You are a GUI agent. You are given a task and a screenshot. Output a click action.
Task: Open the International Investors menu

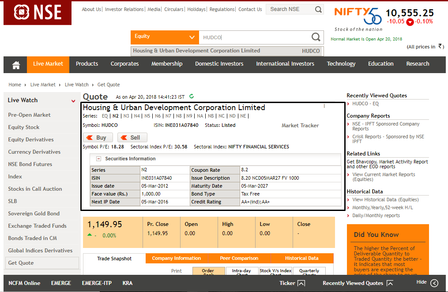click(285, 64)
